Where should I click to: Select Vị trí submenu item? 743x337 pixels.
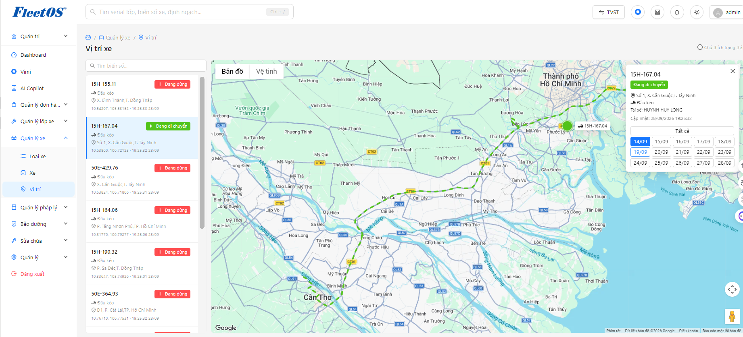[x=39, y=189]
